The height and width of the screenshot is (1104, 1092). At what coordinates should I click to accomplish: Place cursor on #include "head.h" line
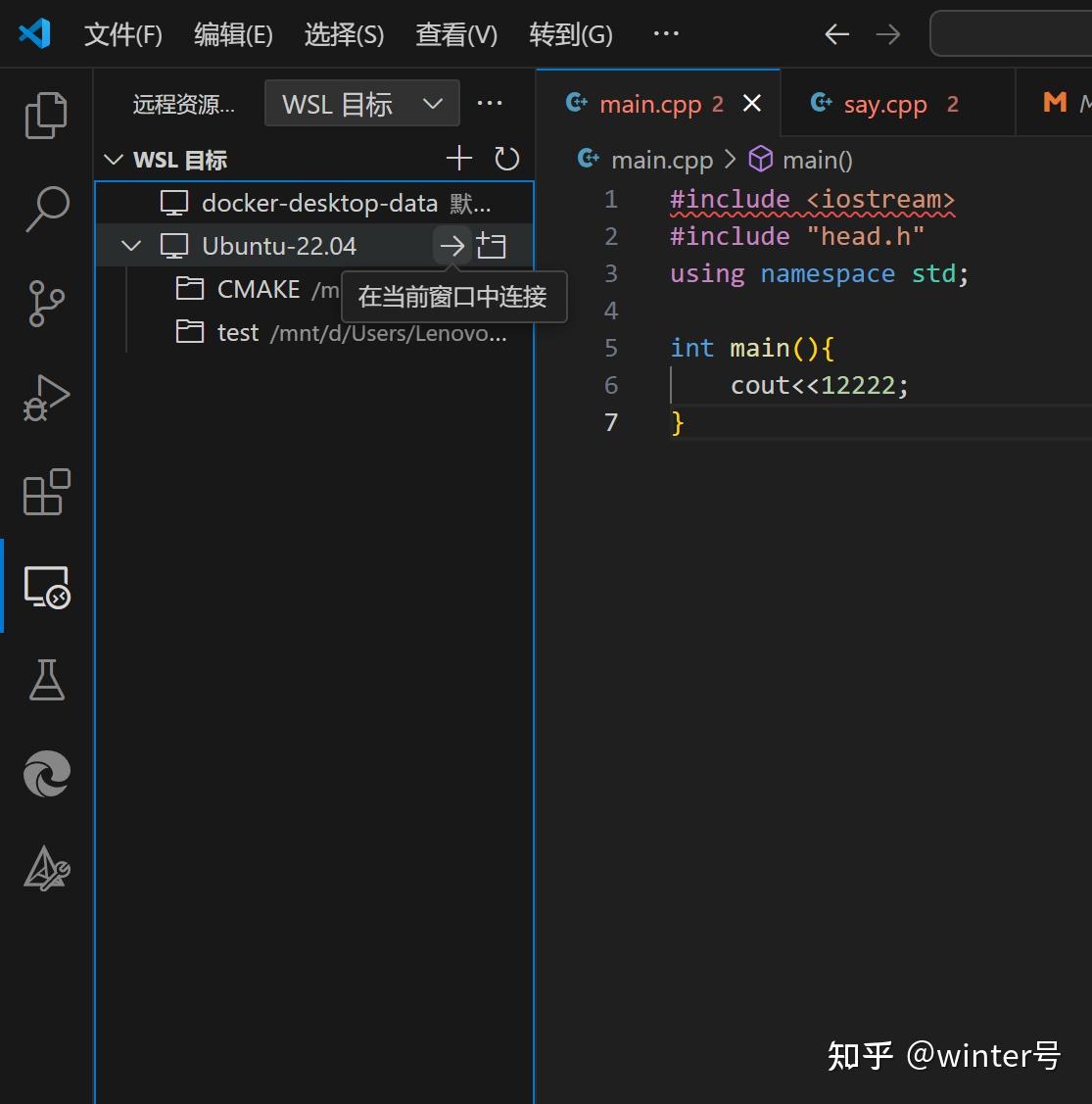pyautogui.click(x=796, y=237)
